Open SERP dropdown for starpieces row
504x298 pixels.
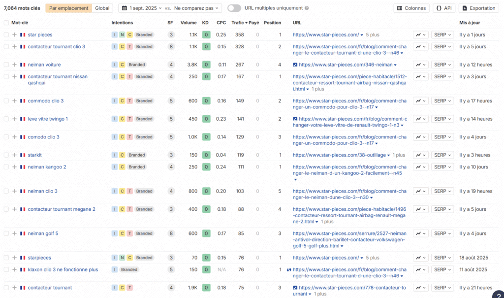(442, 258)
